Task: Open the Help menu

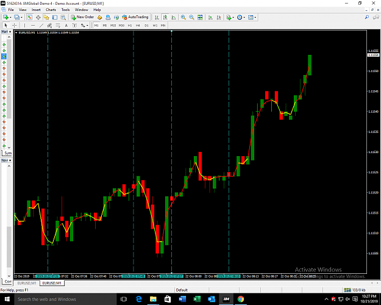Action: coord(97,10)
